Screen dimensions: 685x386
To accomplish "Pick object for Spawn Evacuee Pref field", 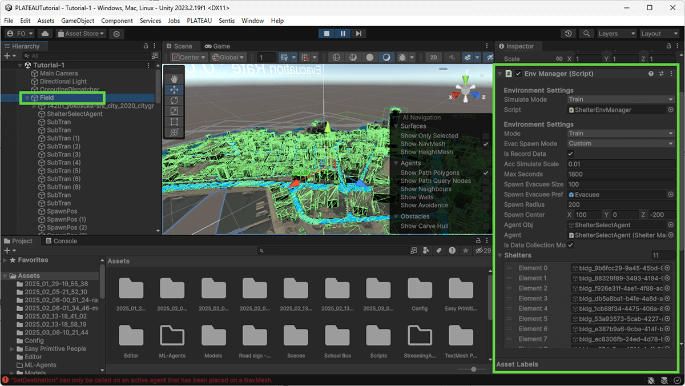I will [x=671, y=195].
